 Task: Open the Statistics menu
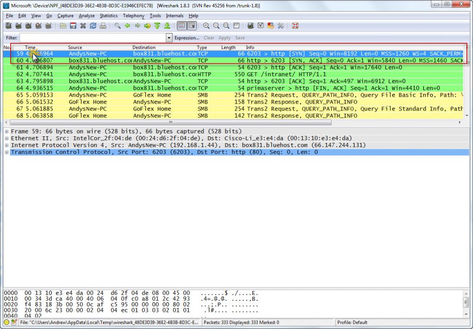109,16
